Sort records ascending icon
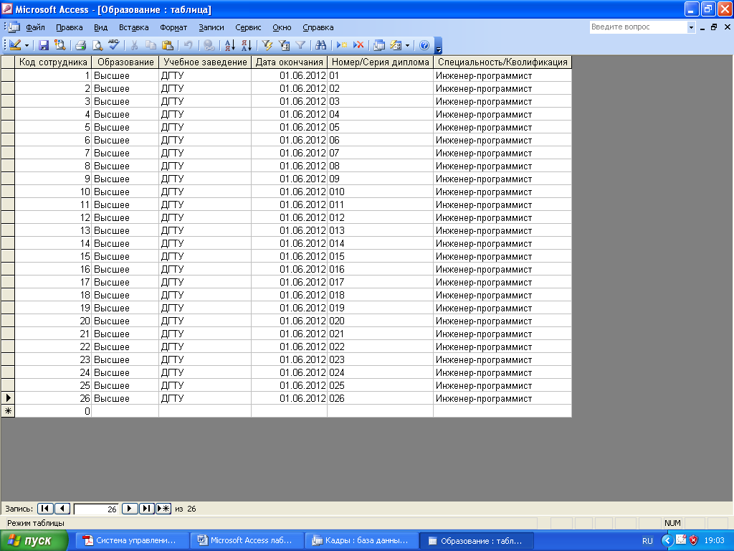 click(x=229, y=45)
